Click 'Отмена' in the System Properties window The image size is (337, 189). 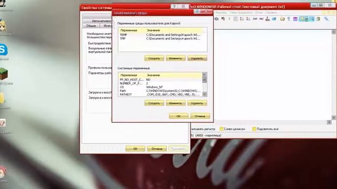157,149
